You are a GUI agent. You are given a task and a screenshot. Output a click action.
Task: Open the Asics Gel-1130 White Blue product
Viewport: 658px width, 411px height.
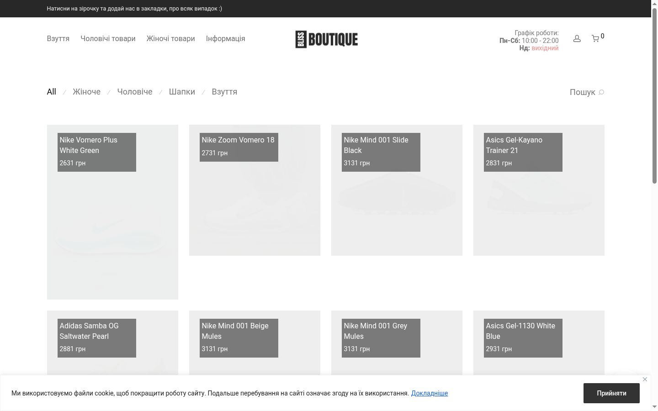pos(539,342)
